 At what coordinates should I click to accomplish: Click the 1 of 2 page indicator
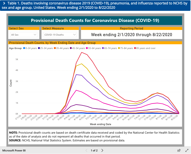coord(94,150)
